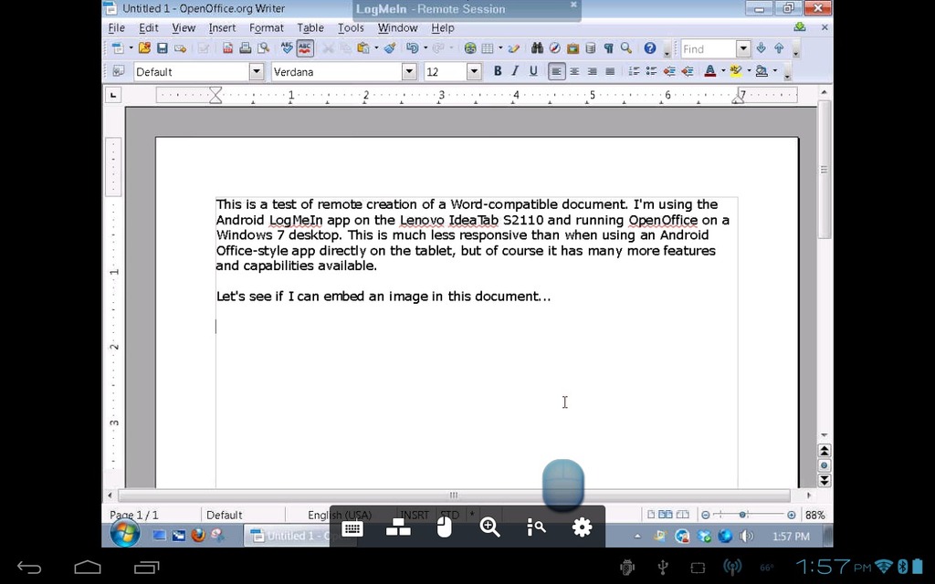Open an existing document with Open icon

[144, 48]
